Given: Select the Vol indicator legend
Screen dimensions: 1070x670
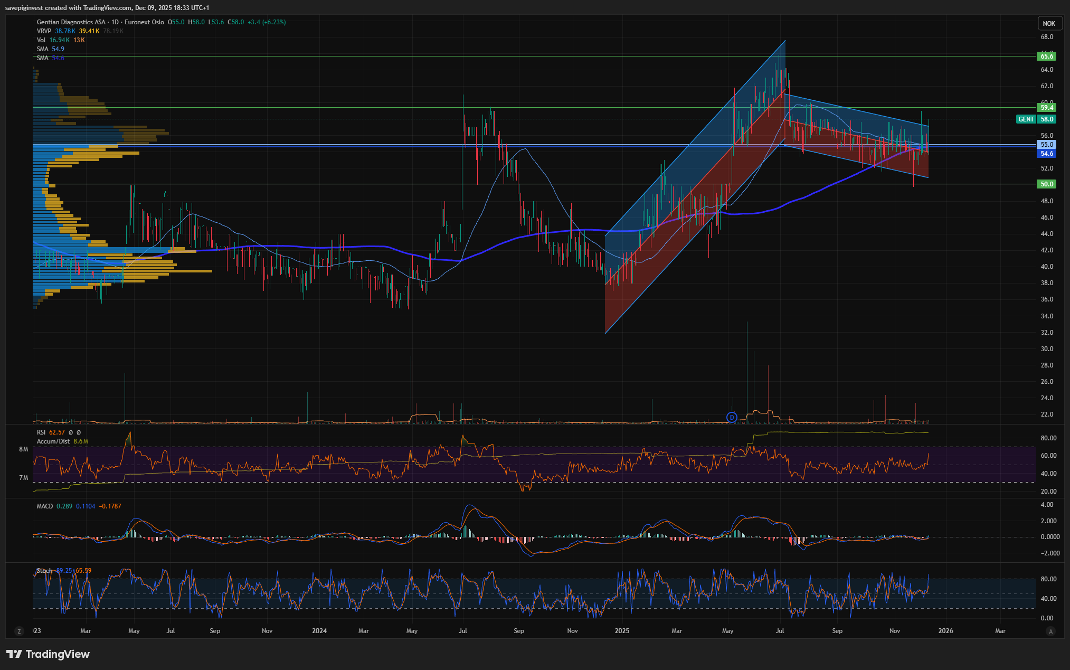Looking at the screenshot, I should coord(41,40).
